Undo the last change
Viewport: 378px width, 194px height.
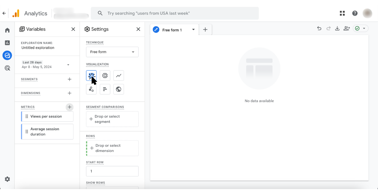[x=319, y=28]
